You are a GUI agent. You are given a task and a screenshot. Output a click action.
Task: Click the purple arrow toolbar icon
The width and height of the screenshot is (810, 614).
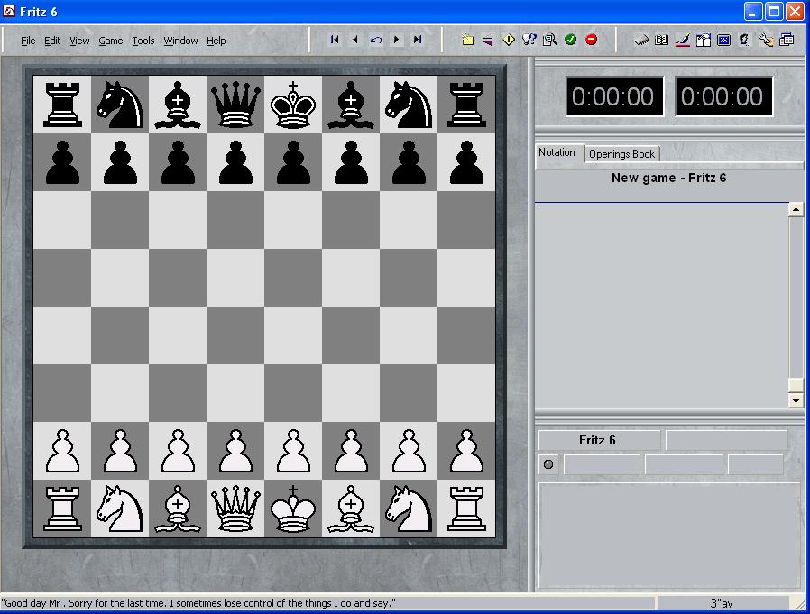click(488, 40)
